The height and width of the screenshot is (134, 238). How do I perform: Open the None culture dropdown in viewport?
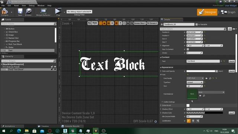pyautogui.click(x=94, y=23)
